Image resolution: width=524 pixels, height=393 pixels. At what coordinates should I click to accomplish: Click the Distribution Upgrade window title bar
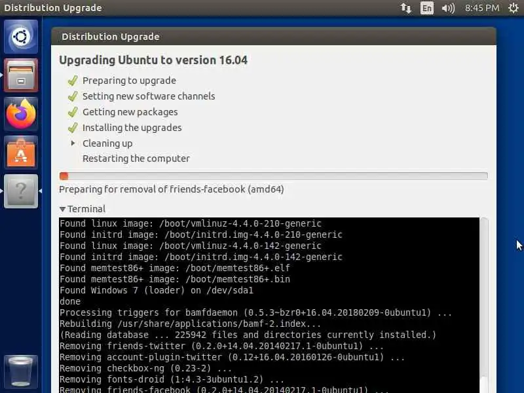[273, 37]
